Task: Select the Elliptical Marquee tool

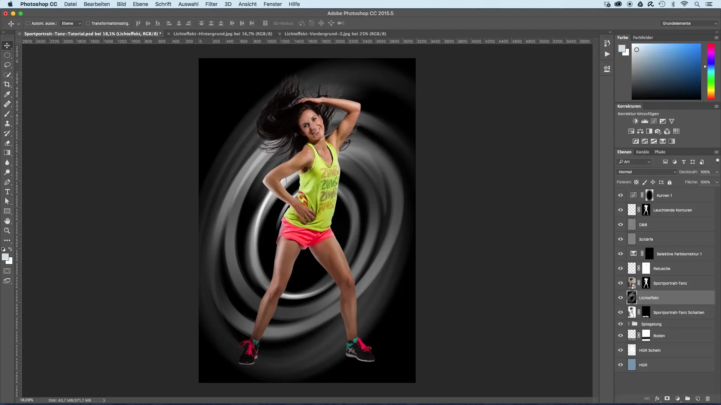Action: 7,55
